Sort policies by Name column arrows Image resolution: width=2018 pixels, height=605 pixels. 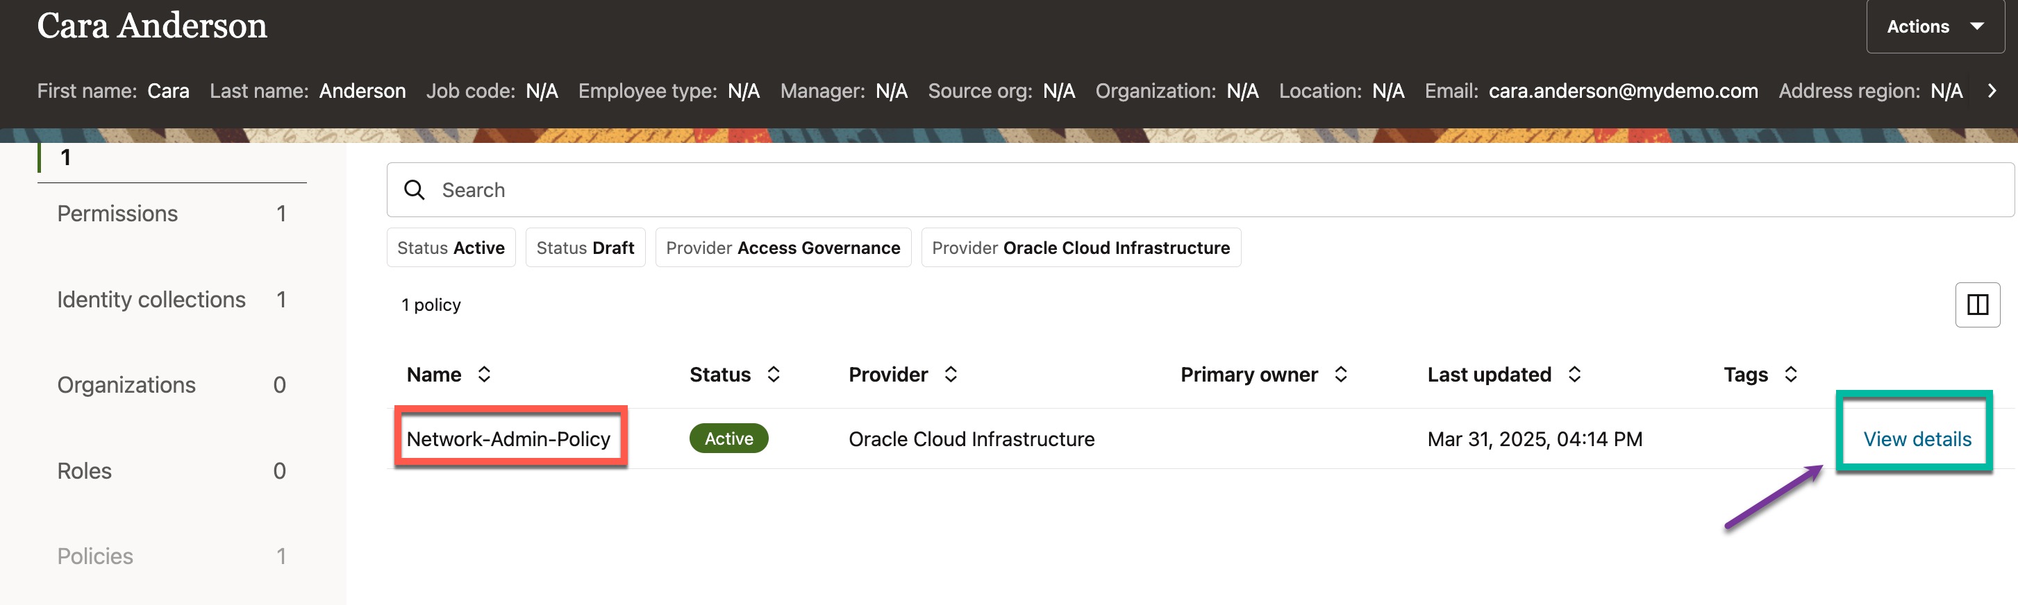[484, 374]
